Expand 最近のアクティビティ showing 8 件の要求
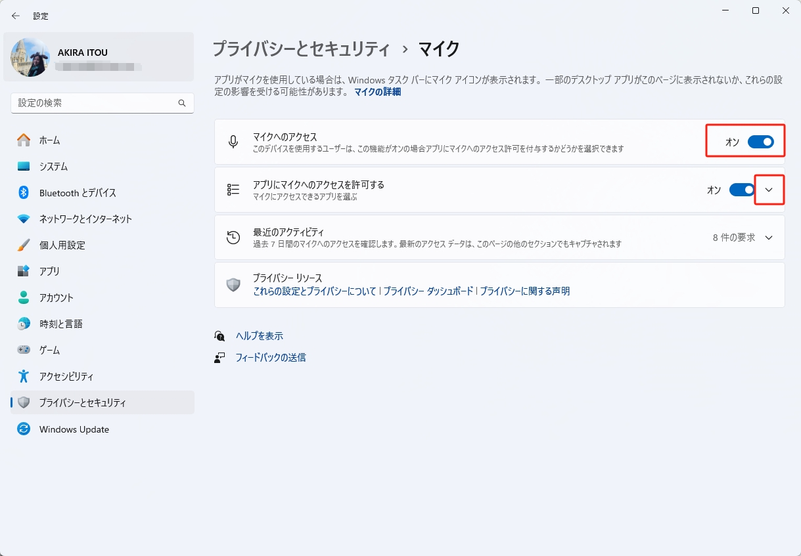 pos(769,237)
